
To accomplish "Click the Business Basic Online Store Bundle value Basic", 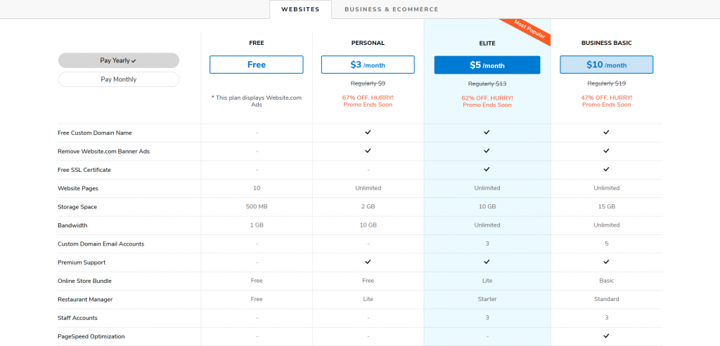I will coord(607,281).
